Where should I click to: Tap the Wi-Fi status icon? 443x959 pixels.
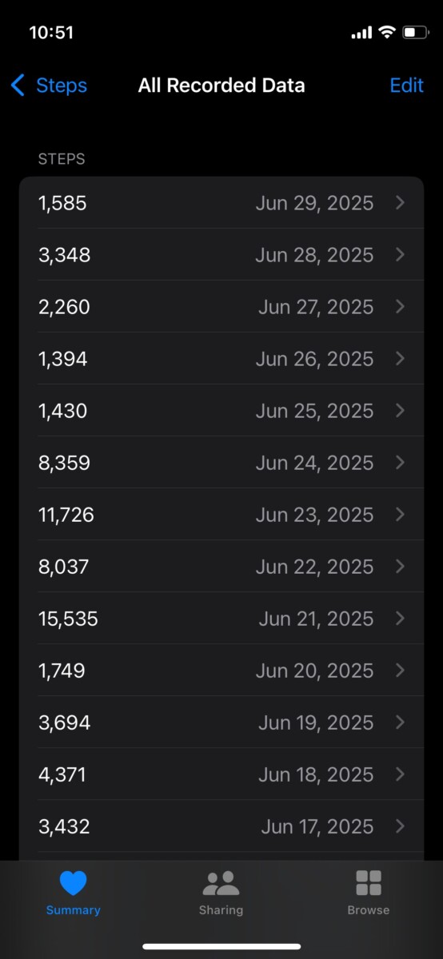point(387,33)
